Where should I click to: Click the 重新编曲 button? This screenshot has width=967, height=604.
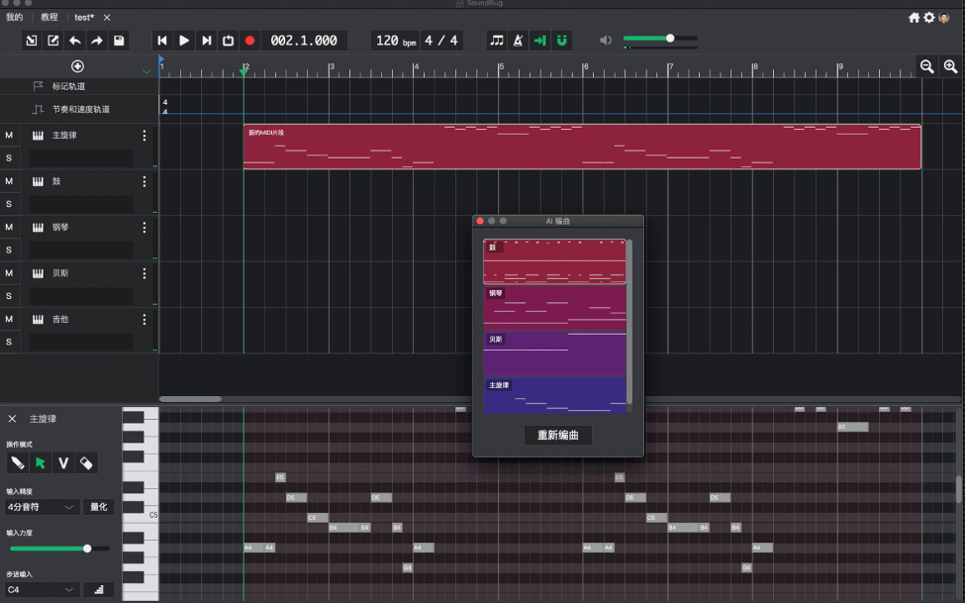point(558,435)
